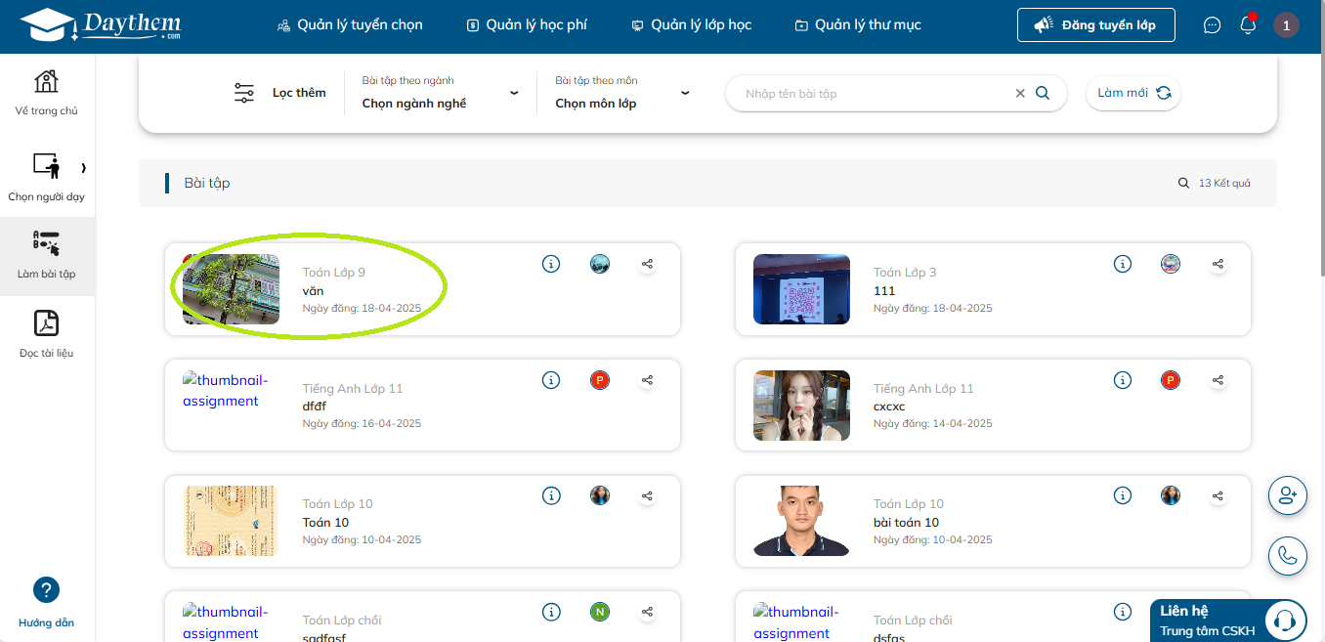
Task: Open the green N author avatar
Action: point(600,612)
